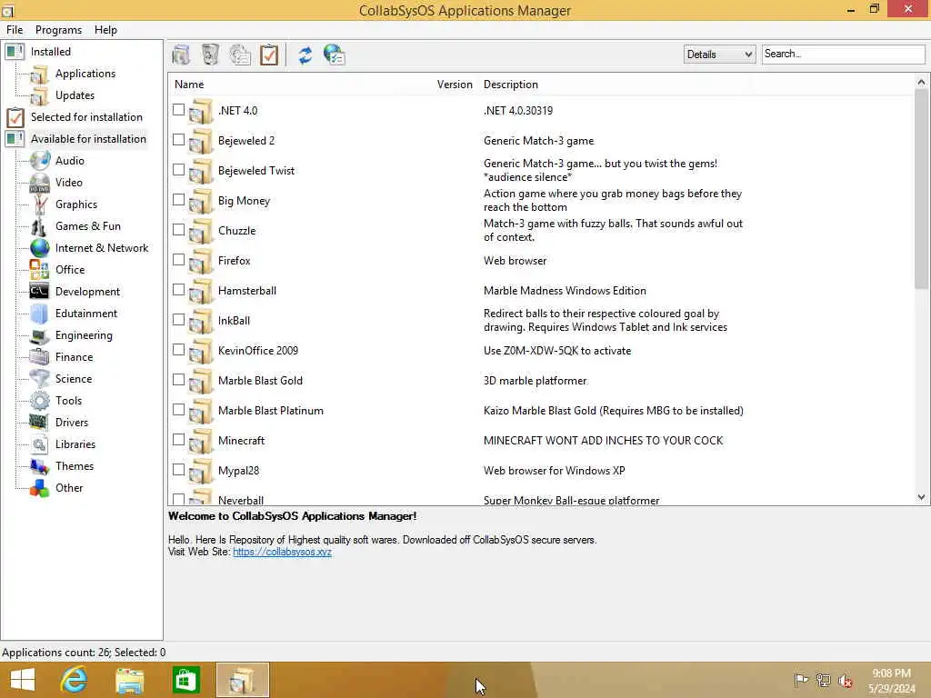The width and height of the screenshot is (931, 698).
Task: Click the Games & Fun chess icon
Action: pyautogui.click(x=40, y=226)
